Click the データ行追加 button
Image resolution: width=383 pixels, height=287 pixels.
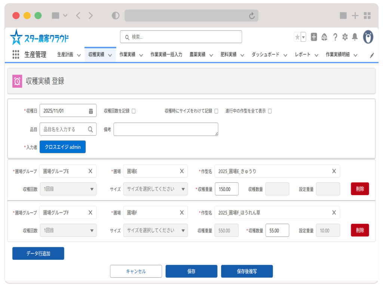tap(38, 253)
